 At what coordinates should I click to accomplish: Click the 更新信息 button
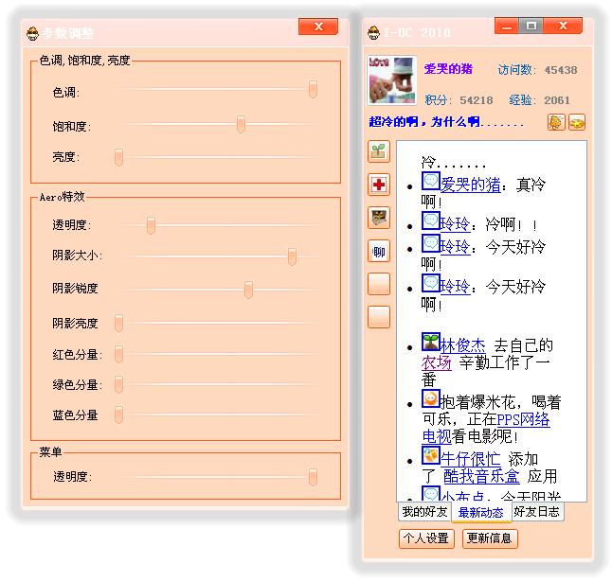[490, 538]
